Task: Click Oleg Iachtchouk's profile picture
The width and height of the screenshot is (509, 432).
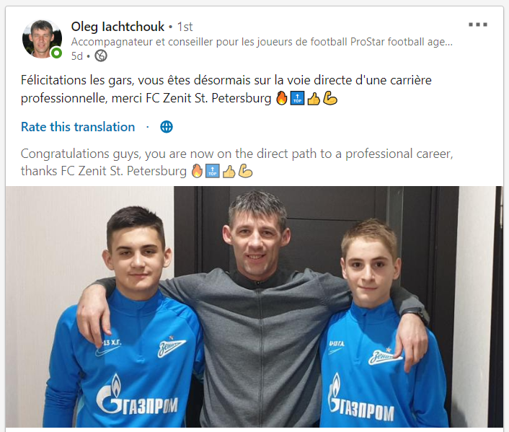Action: (x=42, y=39)
